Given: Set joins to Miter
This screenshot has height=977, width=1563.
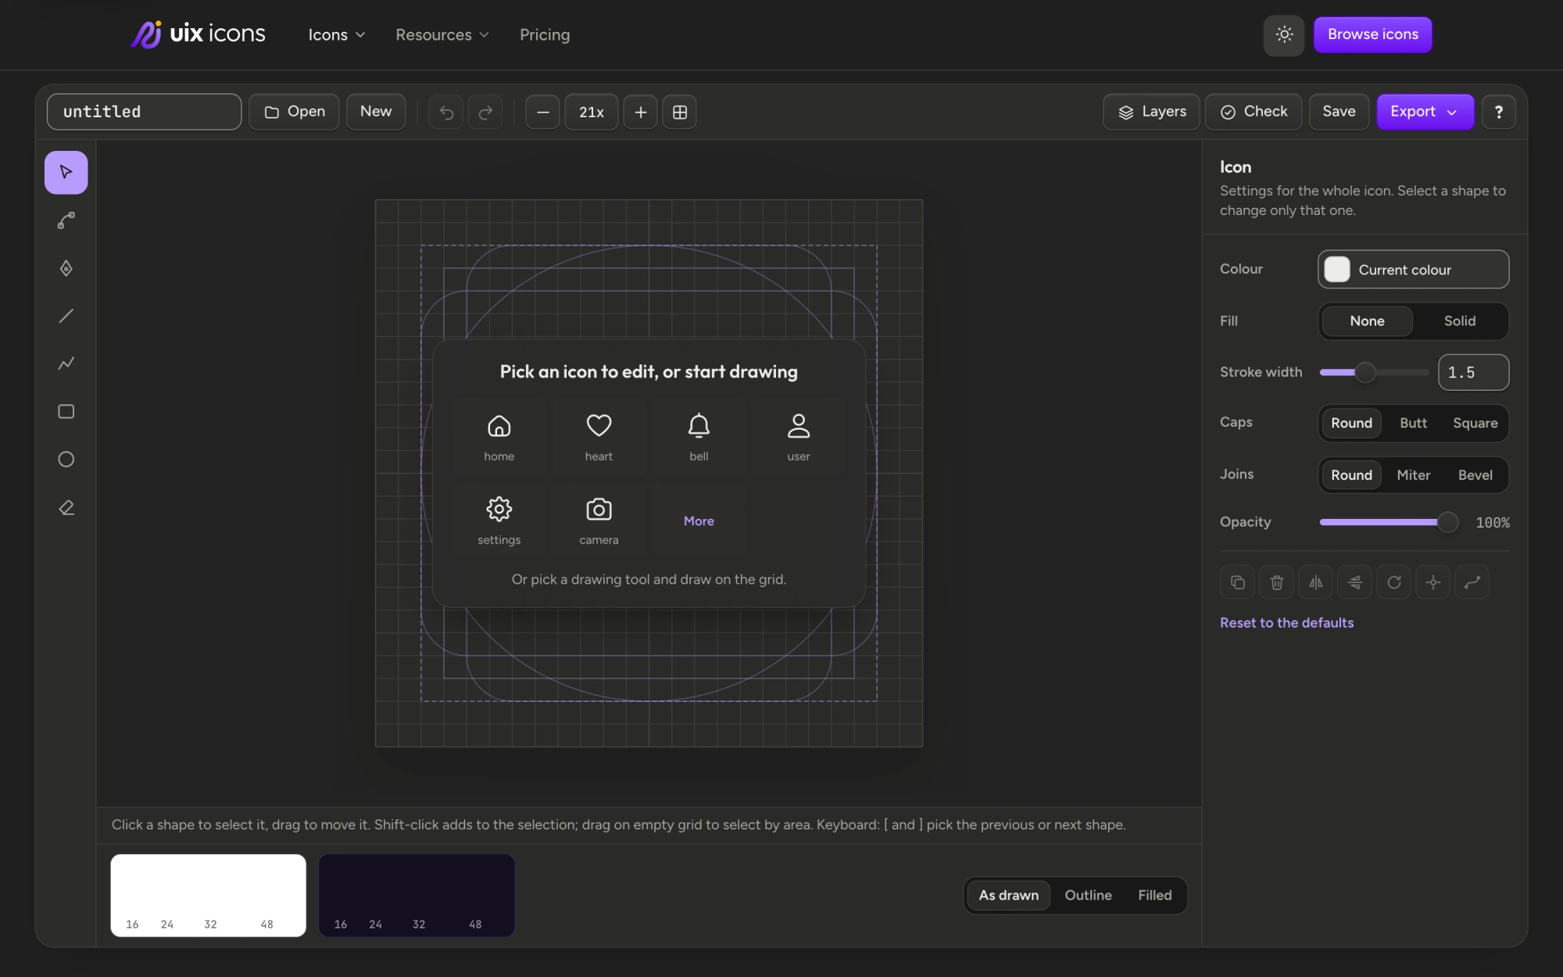Looking at the screenshot, I should (x=1413, y=475).
